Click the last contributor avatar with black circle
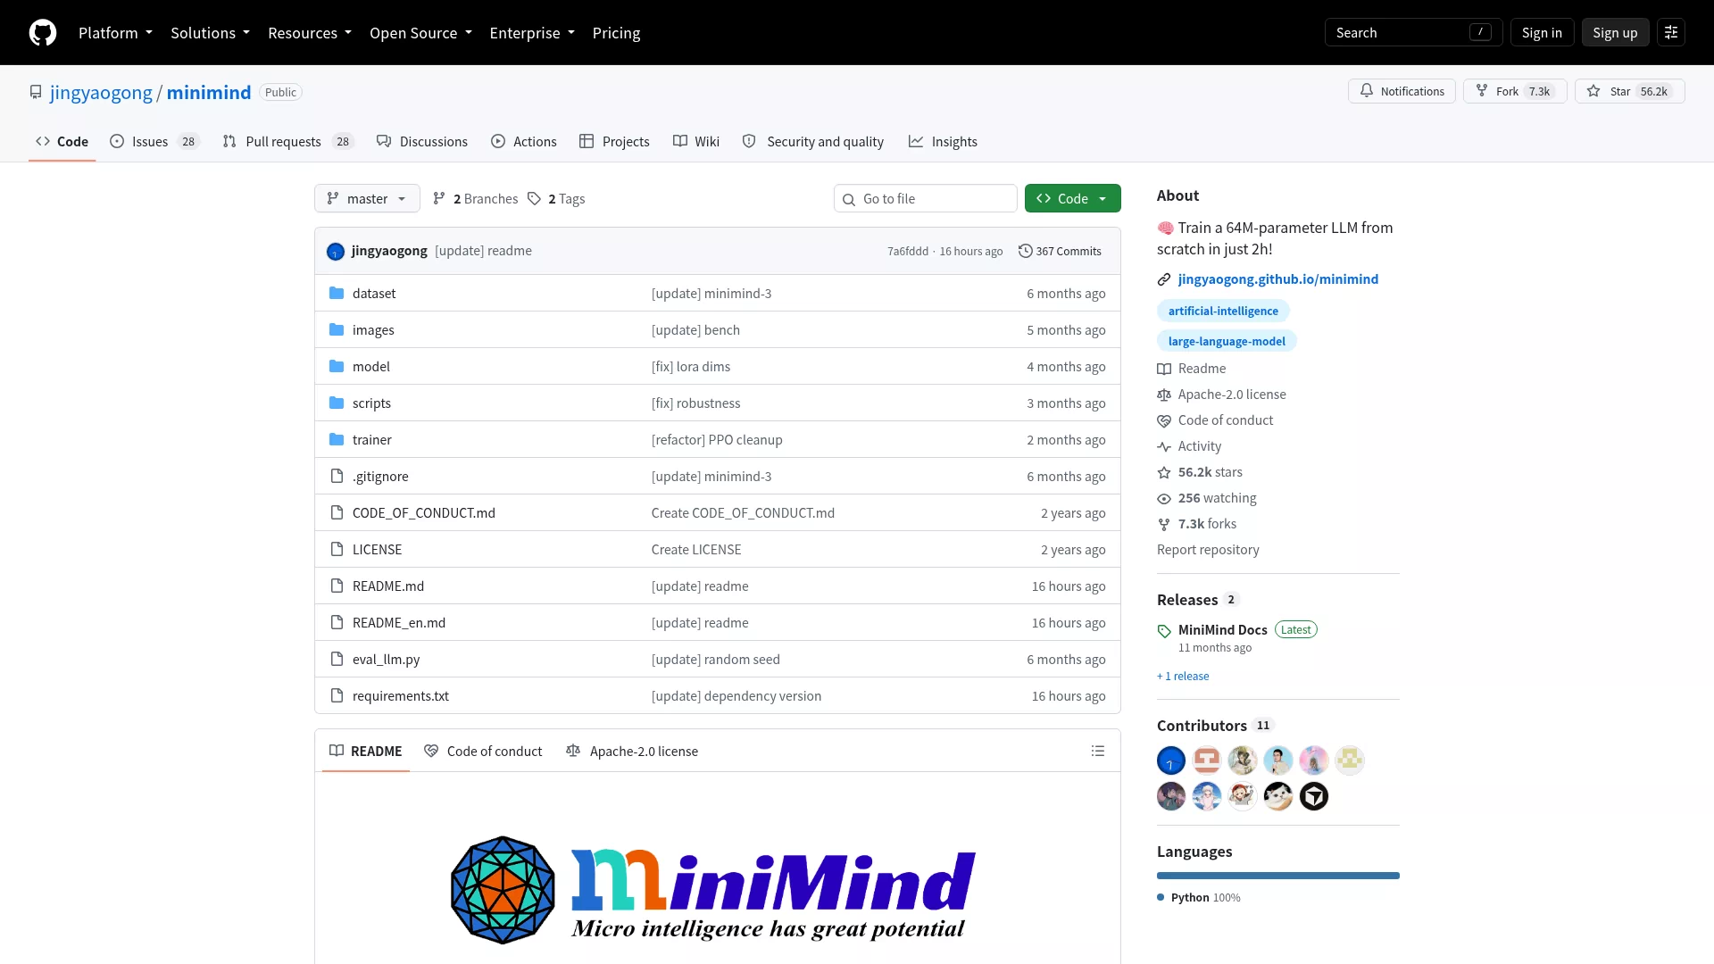The image size is (1714, 964). pyautogui.click(x=1314, y=796)
